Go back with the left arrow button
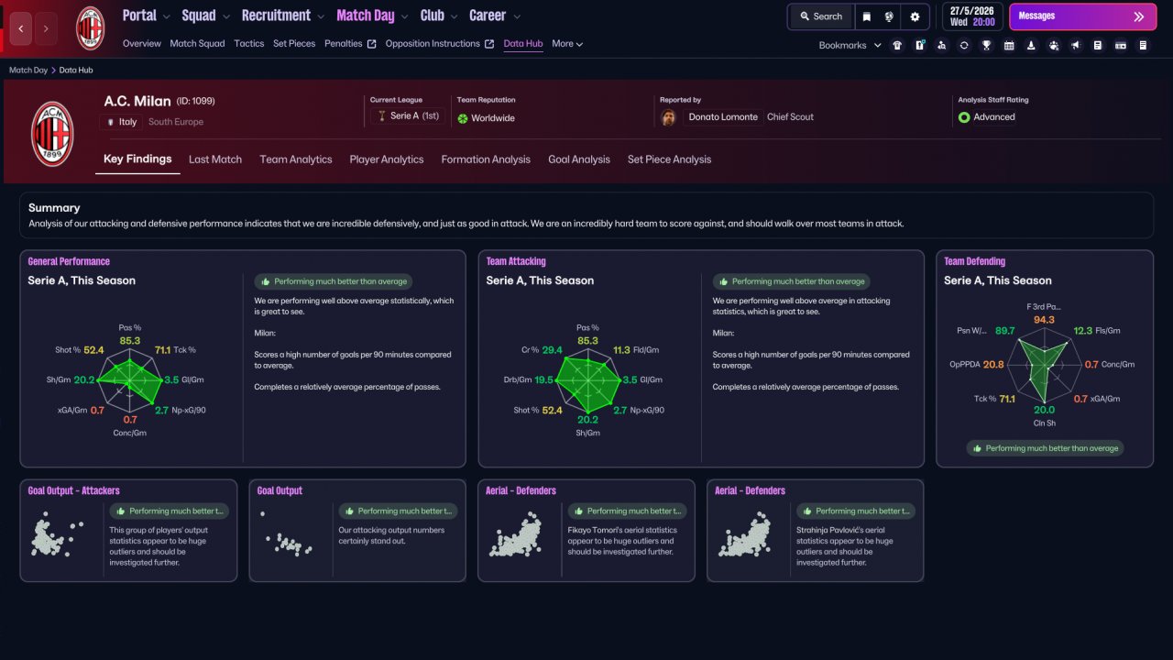The image size is (1173, 660). [21, 28]
